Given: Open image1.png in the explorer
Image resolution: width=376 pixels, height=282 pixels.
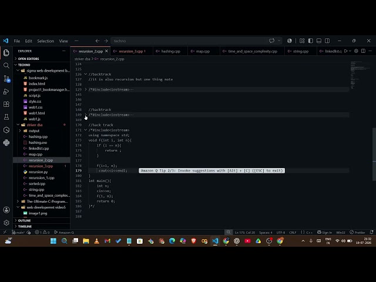Looking at the screenshot, I should click(42, 213).
